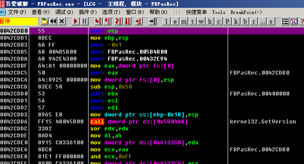
Task: Select the 'push -0x1' instruction
Action: point(106,45)
